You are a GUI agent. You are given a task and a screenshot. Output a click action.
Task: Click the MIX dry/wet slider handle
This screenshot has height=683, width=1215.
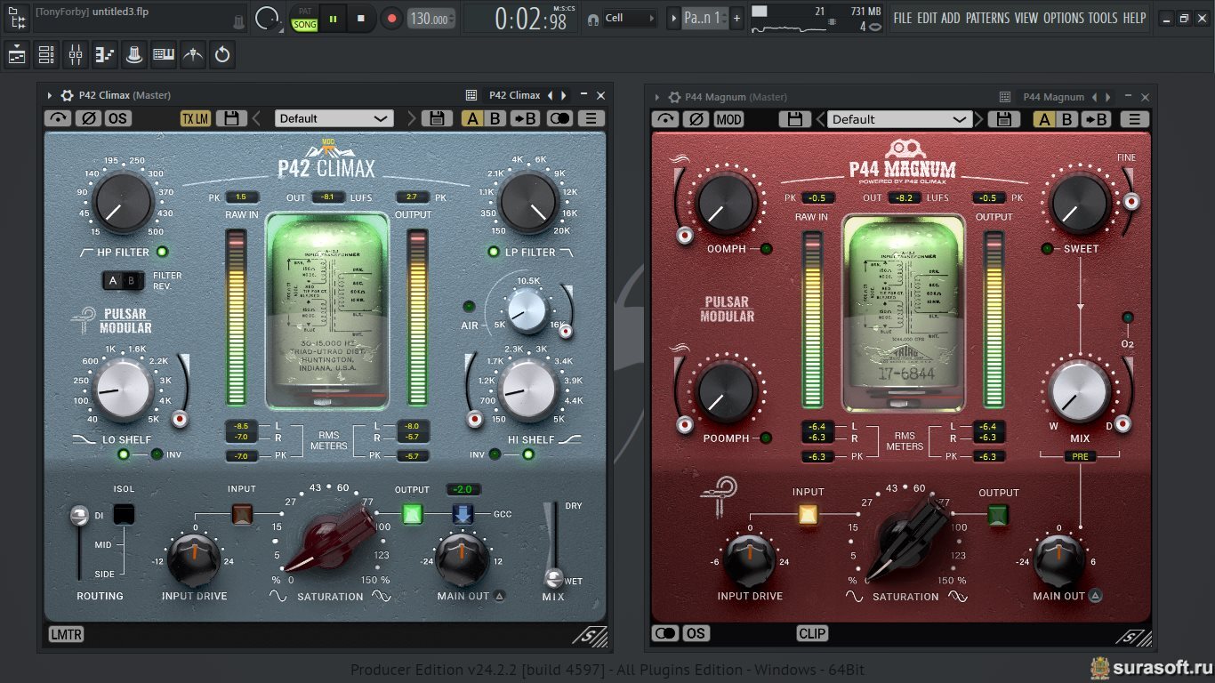[x=553, y=577]
